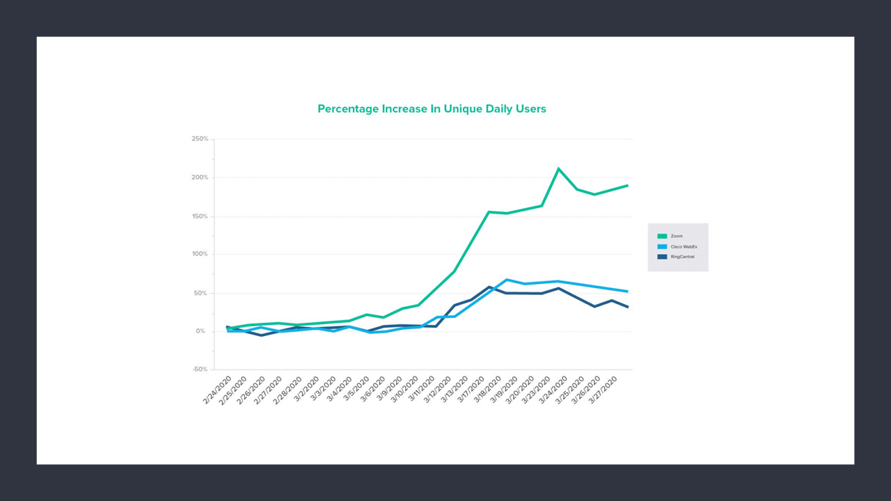Click the chart title Percentage Increase In Unique Daily Users

(432, 109)
